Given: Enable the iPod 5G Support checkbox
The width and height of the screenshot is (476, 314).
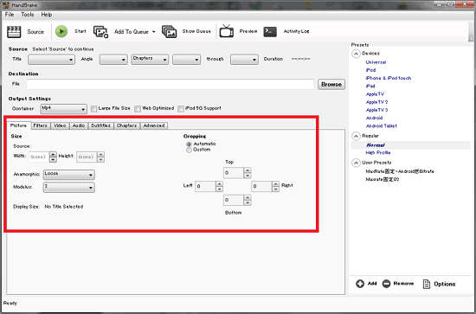Looking at the screenshot, I should (x=181, y=109).
